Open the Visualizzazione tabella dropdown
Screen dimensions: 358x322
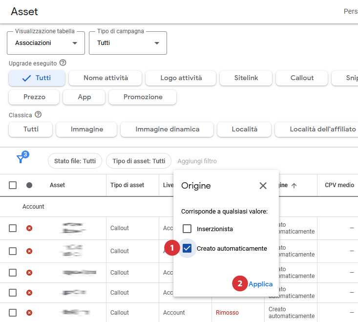point(46,43)
